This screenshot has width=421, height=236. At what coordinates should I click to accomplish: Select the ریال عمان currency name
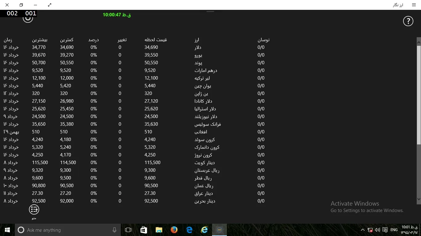204,186
